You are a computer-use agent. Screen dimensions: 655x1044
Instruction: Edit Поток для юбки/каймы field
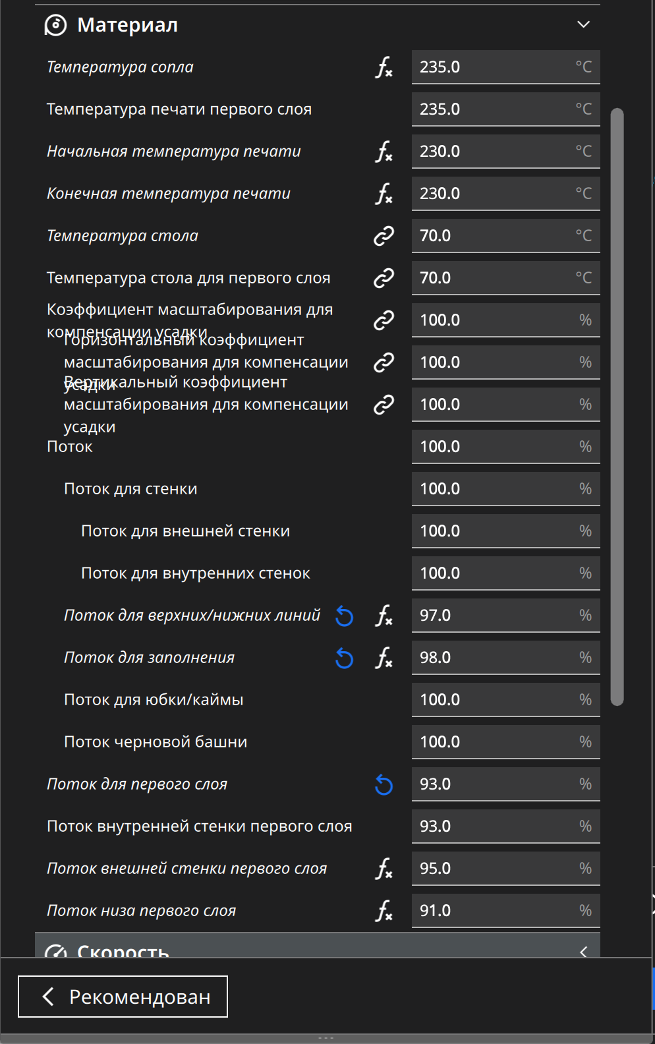click(506, 700)
